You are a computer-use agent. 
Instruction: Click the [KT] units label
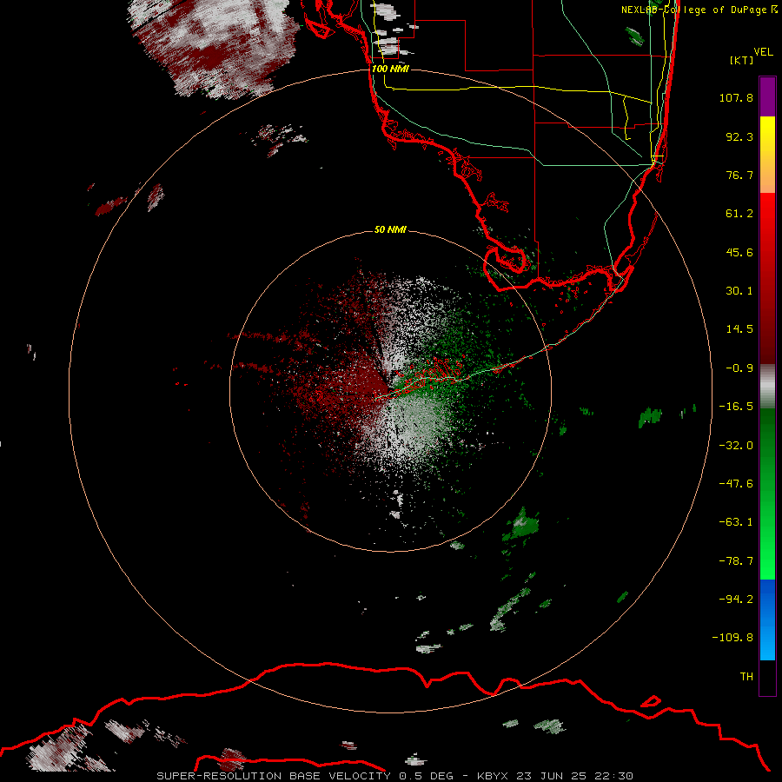741,60
